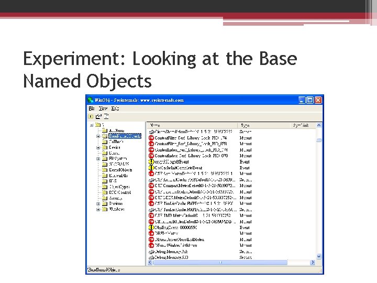Click the Security folder icon
Screen dimensions: 377x283
click(x=105, y=198)
